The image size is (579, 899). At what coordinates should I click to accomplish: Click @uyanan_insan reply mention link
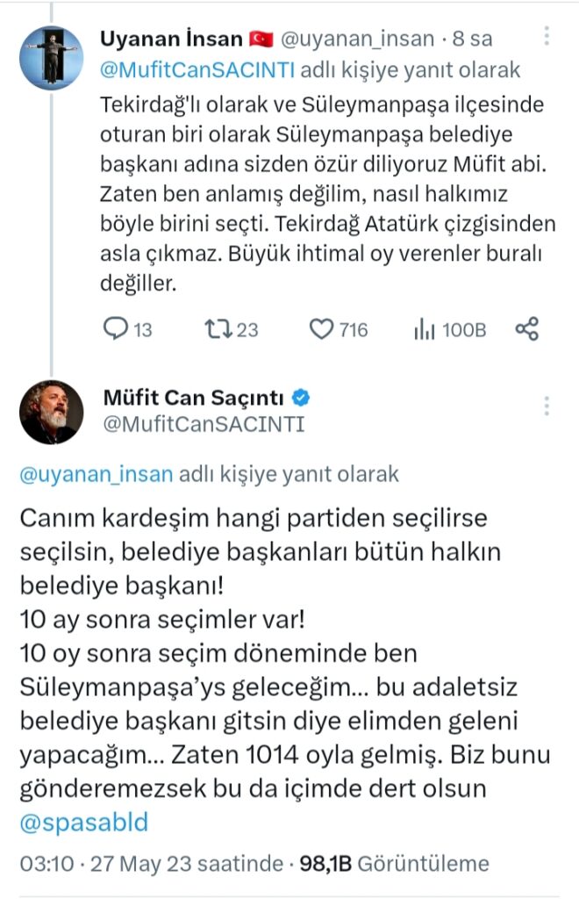96,475
